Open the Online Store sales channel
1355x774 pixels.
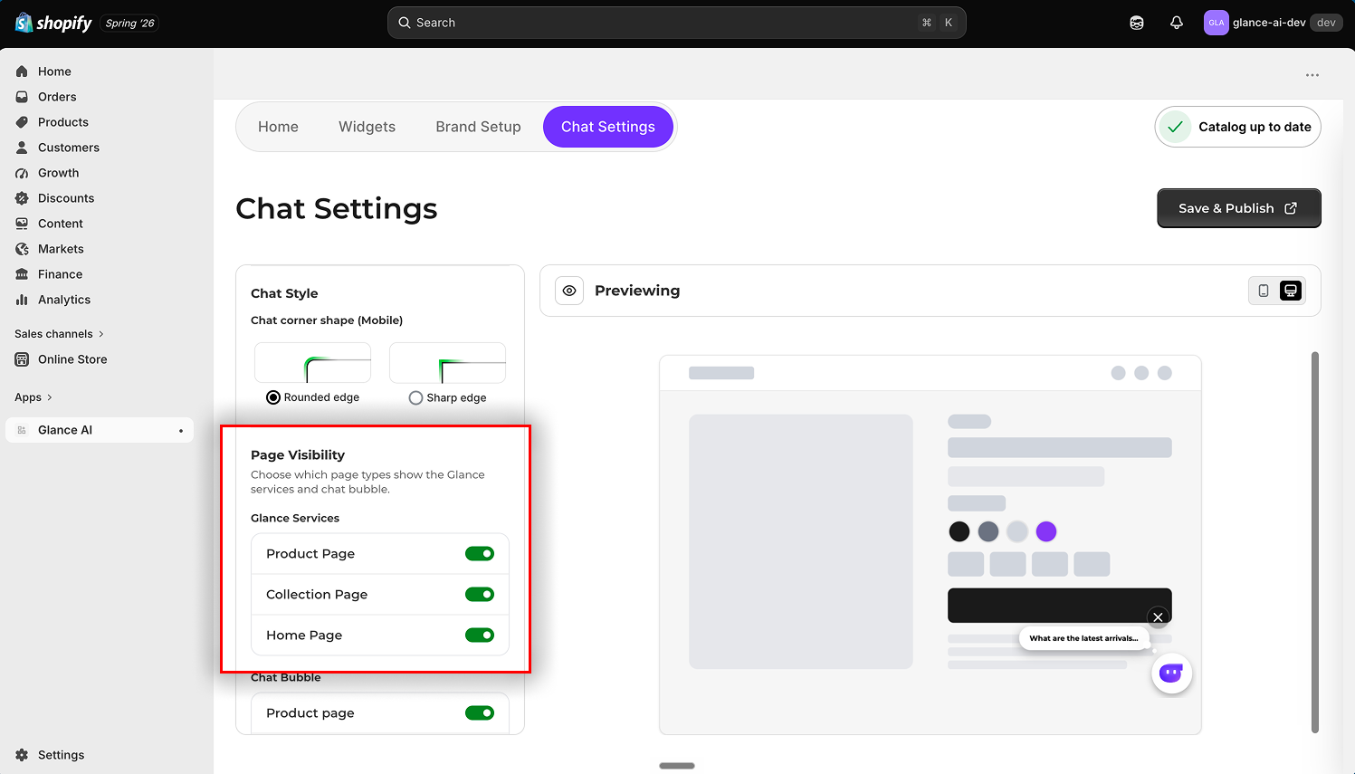tap(72, 359)
